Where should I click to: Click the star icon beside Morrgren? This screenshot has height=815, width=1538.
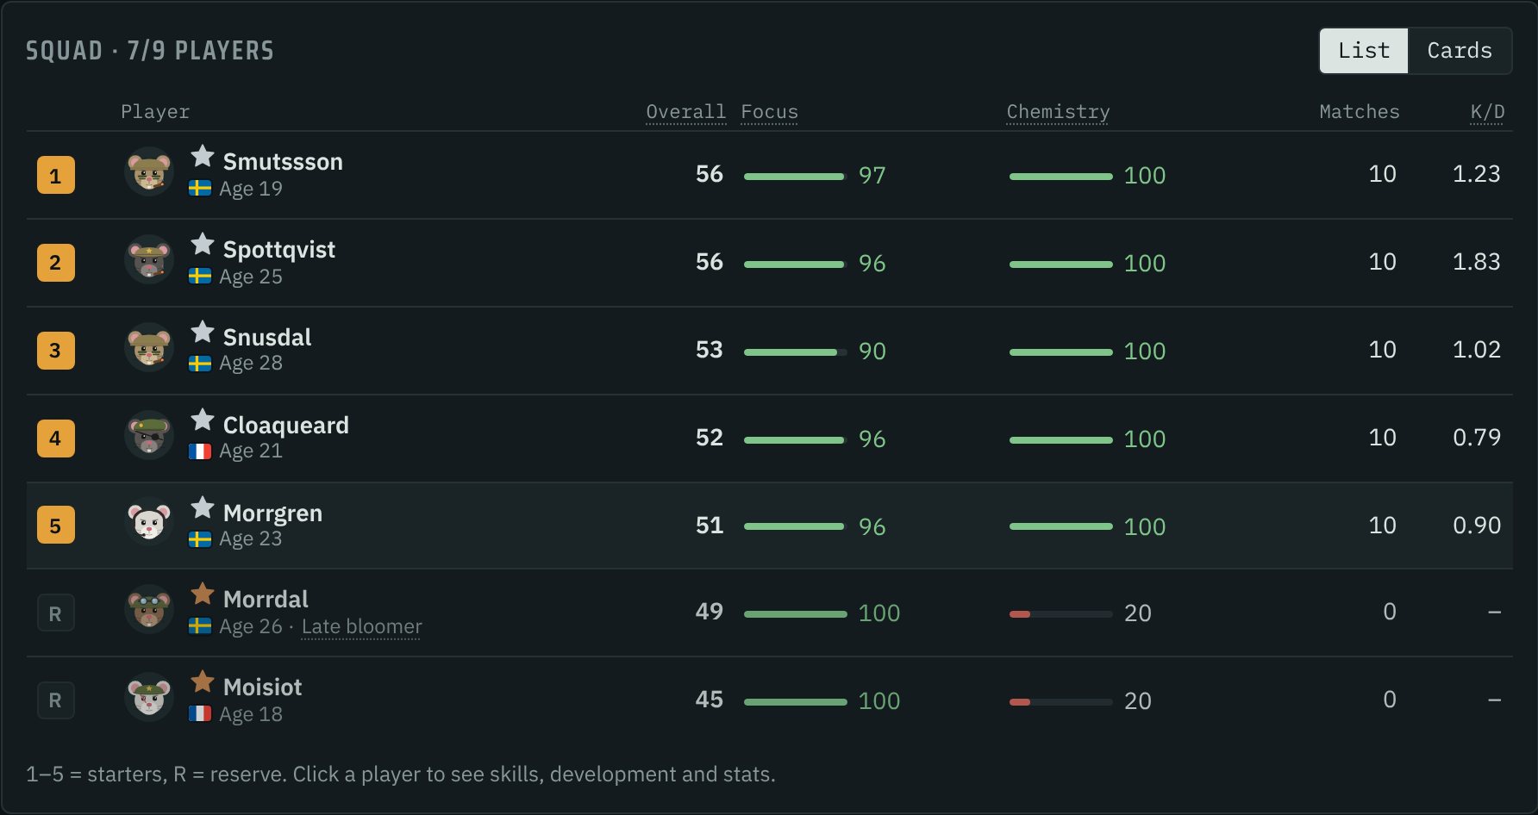[203, 507]
